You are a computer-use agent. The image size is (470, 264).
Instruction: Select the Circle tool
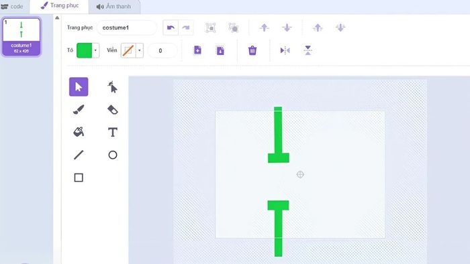113,155
